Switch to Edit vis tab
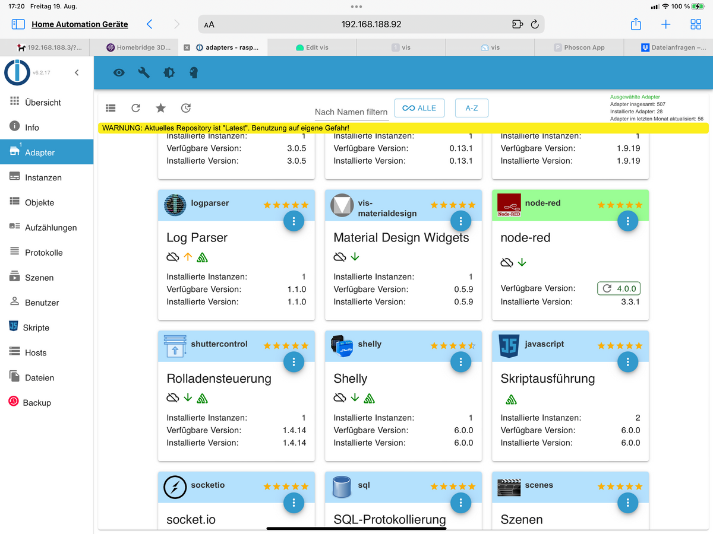 point(312,47)
